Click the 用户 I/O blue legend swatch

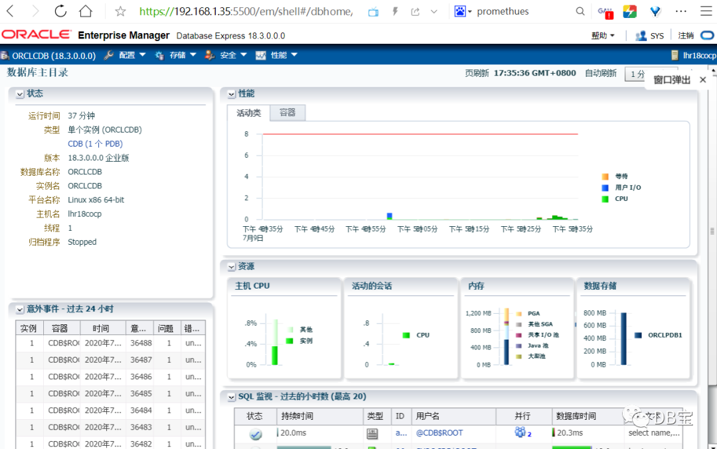tap(605, 188)
